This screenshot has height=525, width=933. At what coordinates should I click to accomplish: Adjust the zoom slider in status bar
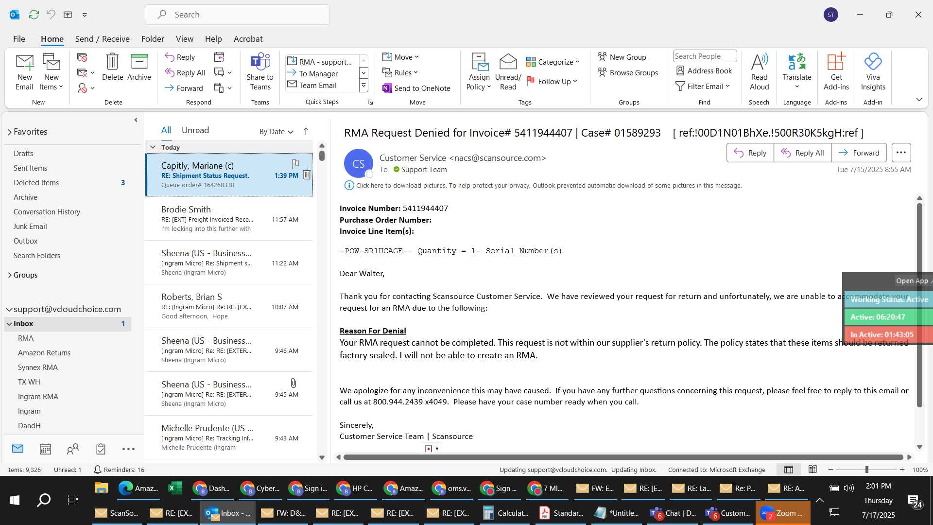pyautogui.click(x=866, y=470)
